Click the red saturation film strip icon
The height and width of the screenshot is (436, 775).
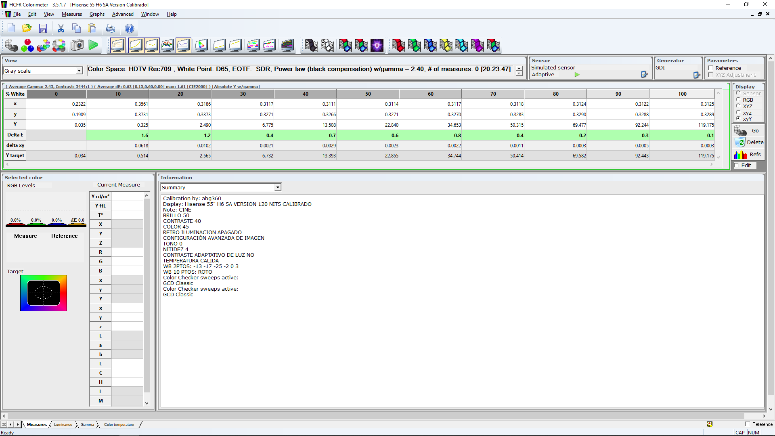[x=398, y=45]
